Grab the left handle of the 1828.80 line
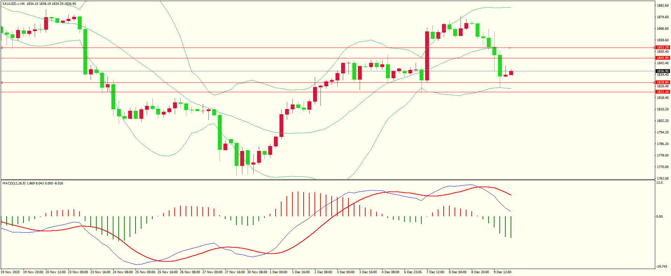Viewport: 671px width, 276px height. tap(2, 83)
